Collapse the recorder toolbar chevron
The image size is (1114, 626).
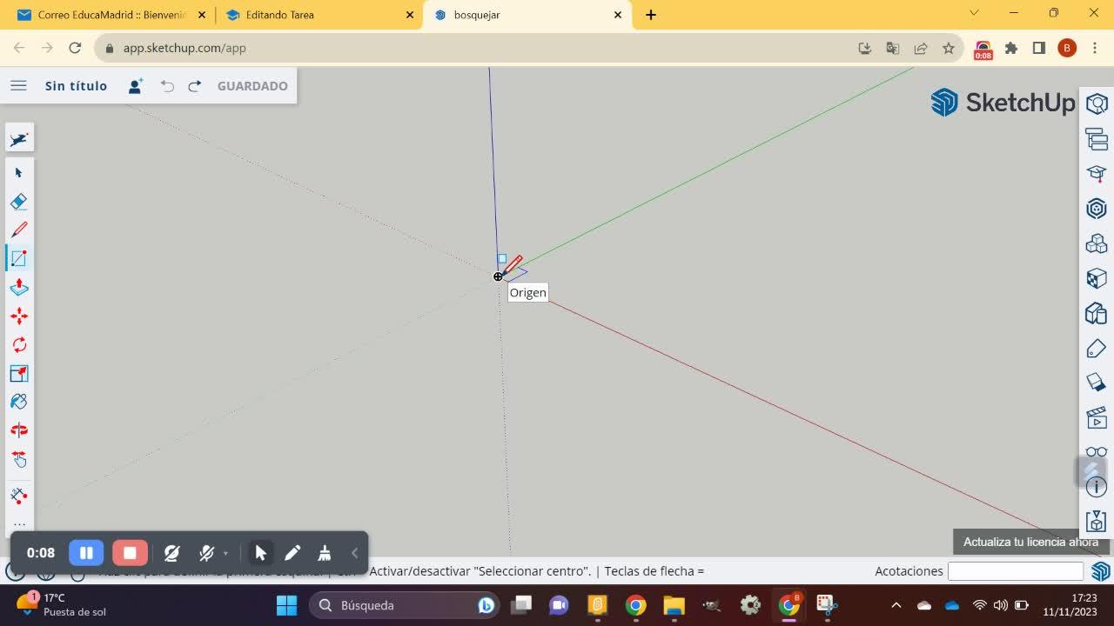[x=354, y=552]
